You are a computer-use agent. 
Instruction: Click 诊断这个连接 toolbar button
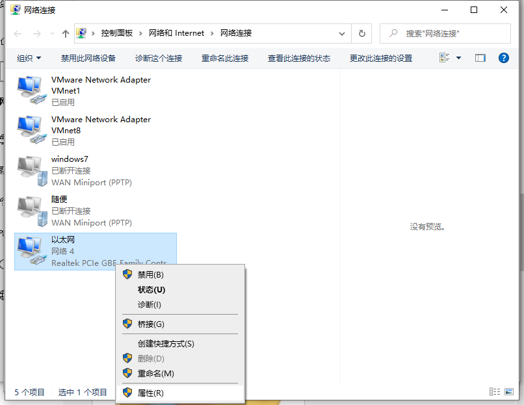[x=159, y=58]
